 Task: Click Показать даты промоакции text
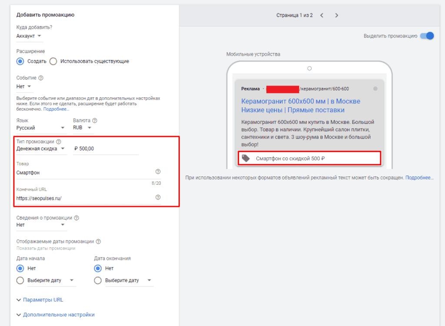coord(46,248)
